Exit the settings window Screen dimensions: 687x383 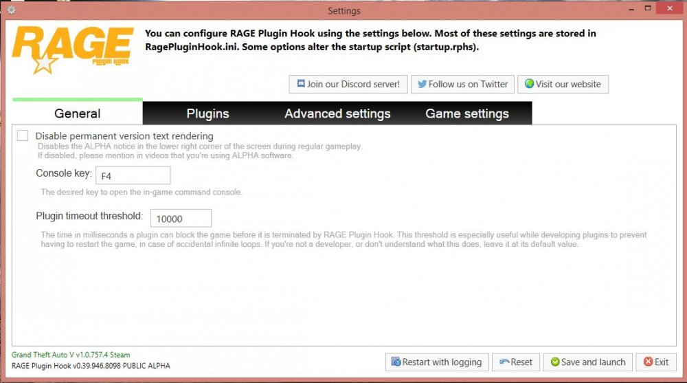656,362
